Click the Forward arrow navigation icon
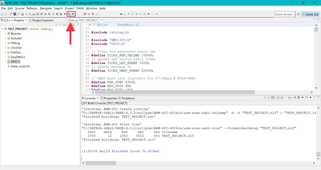 pos(153,14)
